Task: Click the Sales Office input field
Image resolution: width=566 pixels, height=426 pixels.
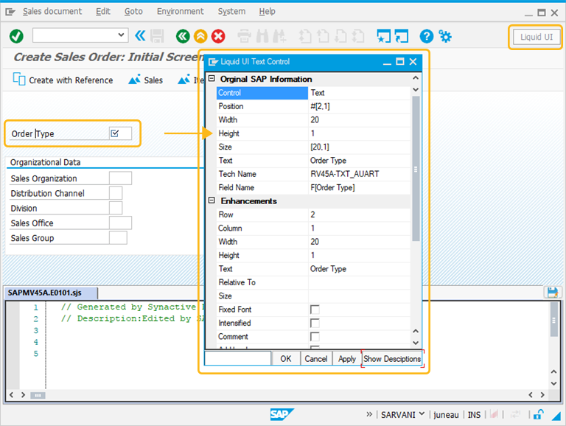Action: (x=121, y=223)
